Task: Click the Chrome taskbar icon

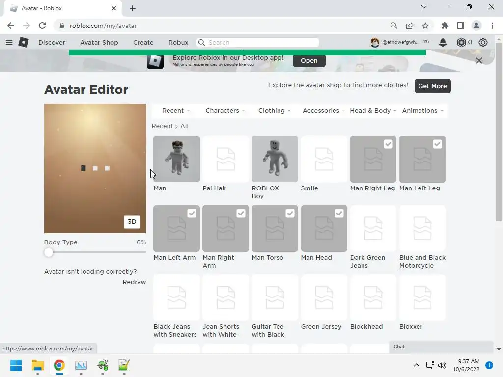Action: click(59, 365)
